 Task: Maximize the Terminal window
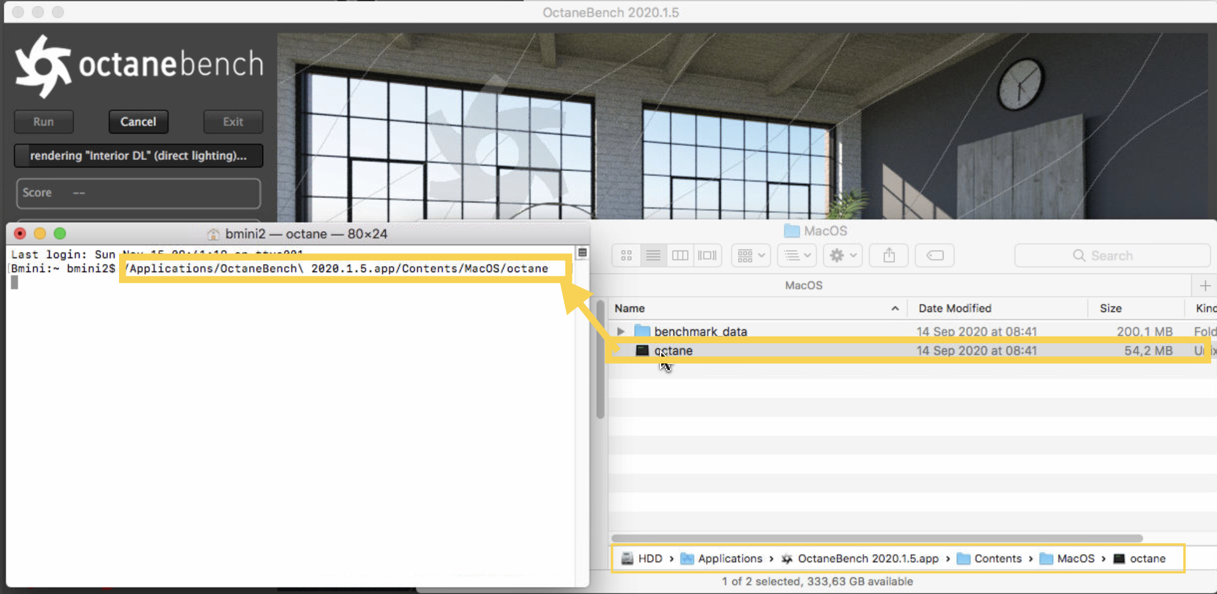(60, 234)
